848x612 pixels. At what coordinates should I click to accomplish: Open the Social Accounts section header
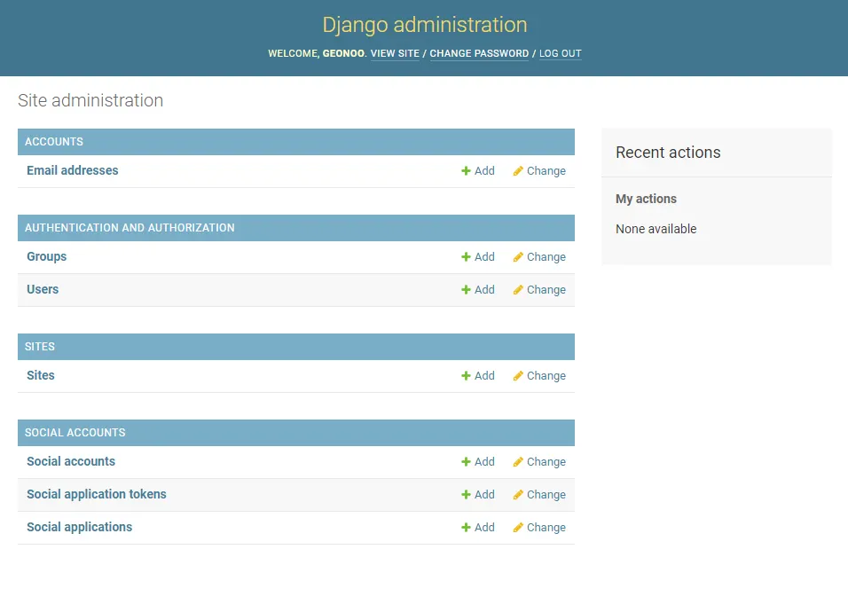tap(75, 433)
